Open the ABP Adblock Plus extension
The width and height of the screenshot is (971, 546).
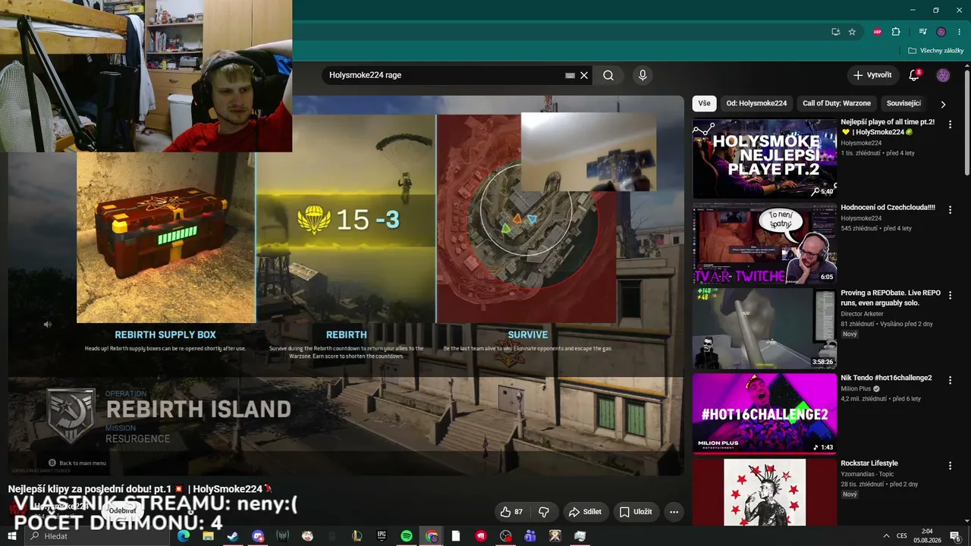point(878,32)
